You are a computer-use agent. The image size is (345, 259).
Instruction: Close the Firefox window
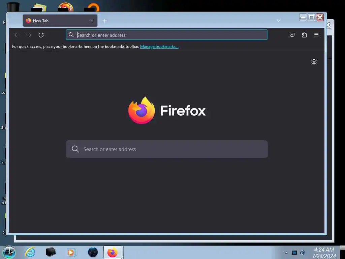click(x=320, y=18)
